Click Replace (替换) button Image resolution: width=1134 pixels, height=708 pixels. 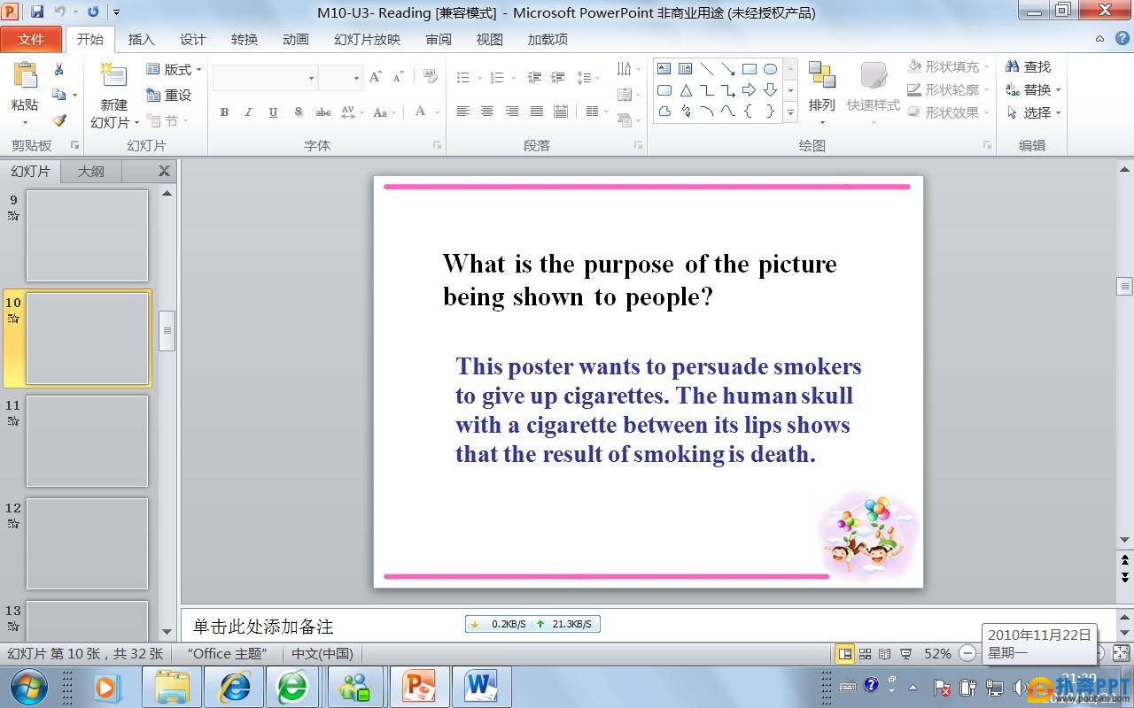pos(1033,90)
